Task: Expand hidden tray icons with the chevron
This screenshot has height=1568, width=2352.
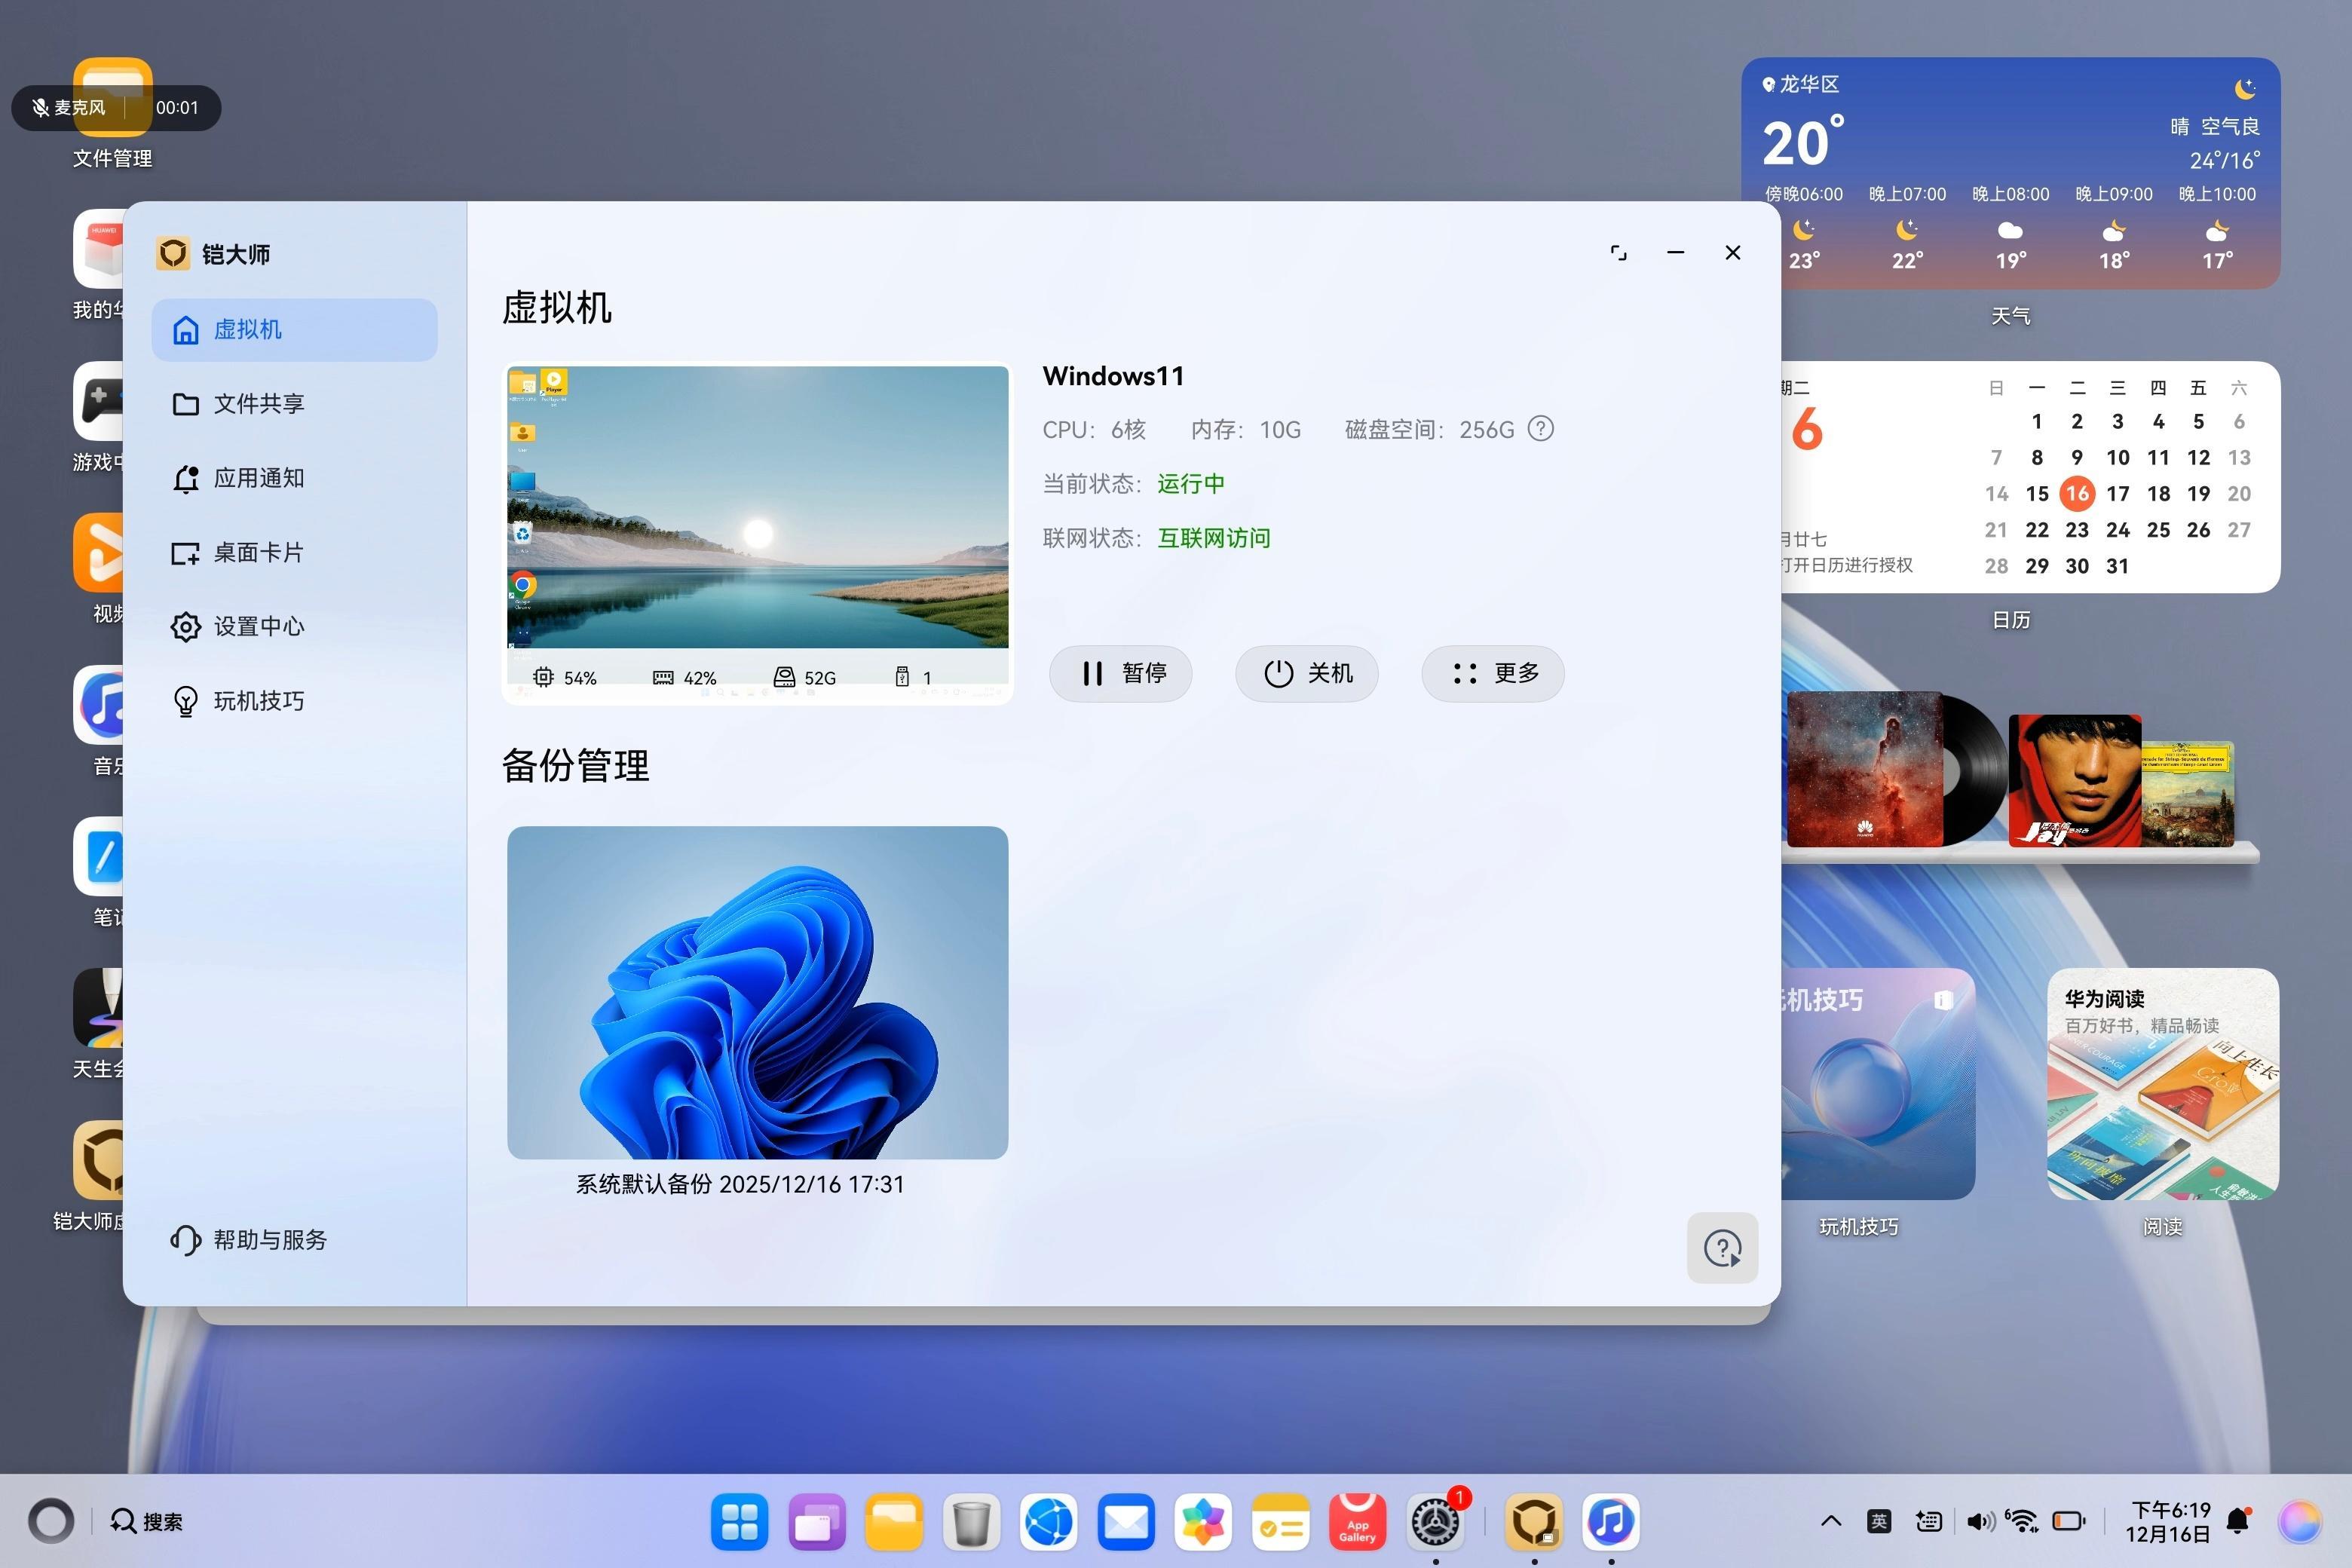Action: click(1831, 1521)
